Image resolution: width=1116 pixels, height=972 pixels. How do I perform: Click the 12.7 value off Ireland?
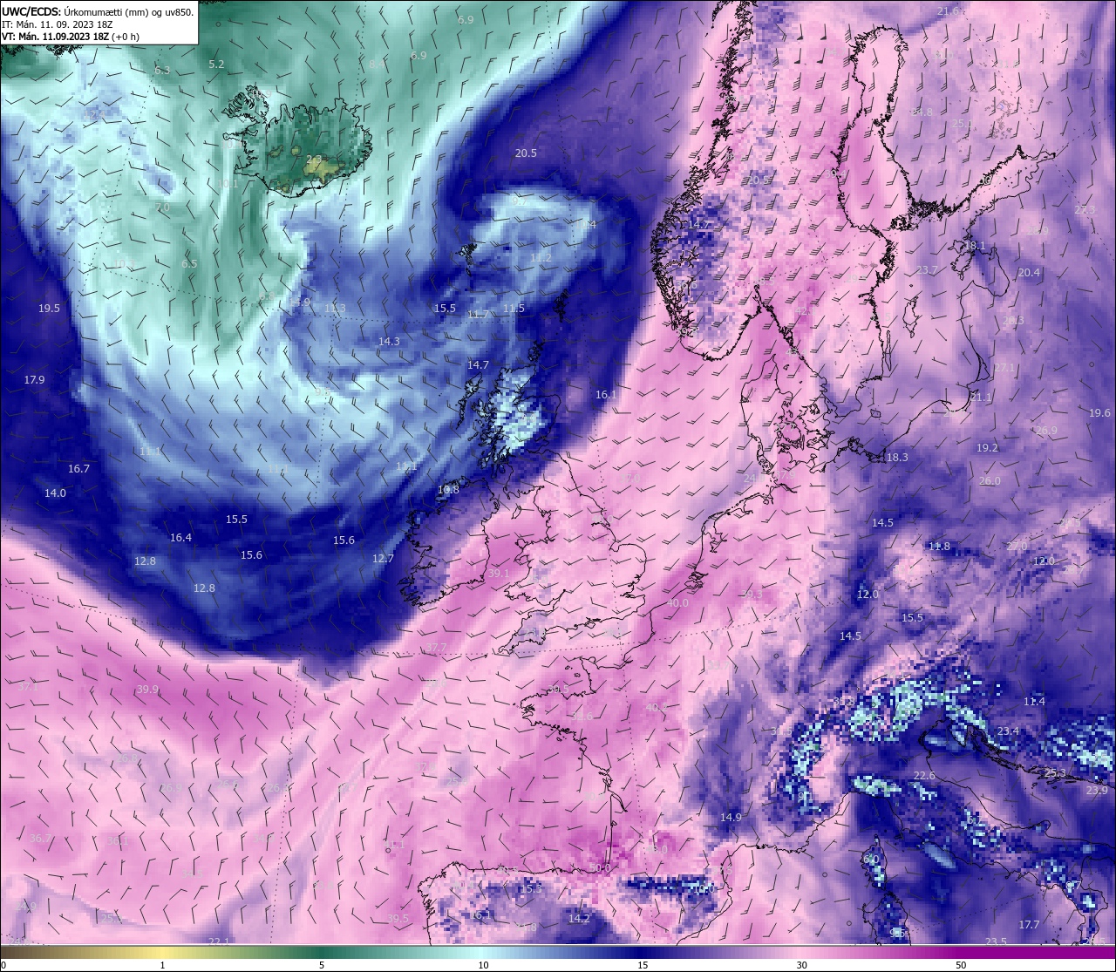click(383, 559)
